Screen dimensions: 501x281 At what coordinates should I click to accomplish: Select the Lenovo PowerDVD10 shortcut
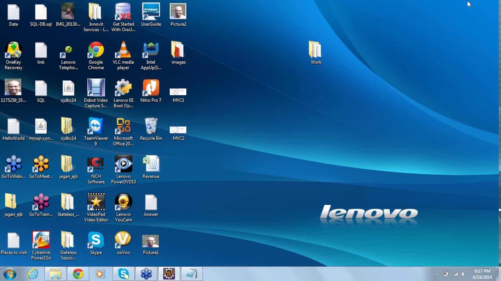123,170
